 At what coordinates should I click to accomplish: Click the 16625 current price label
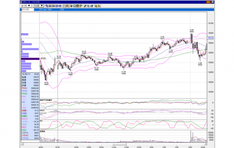(210, 38)
